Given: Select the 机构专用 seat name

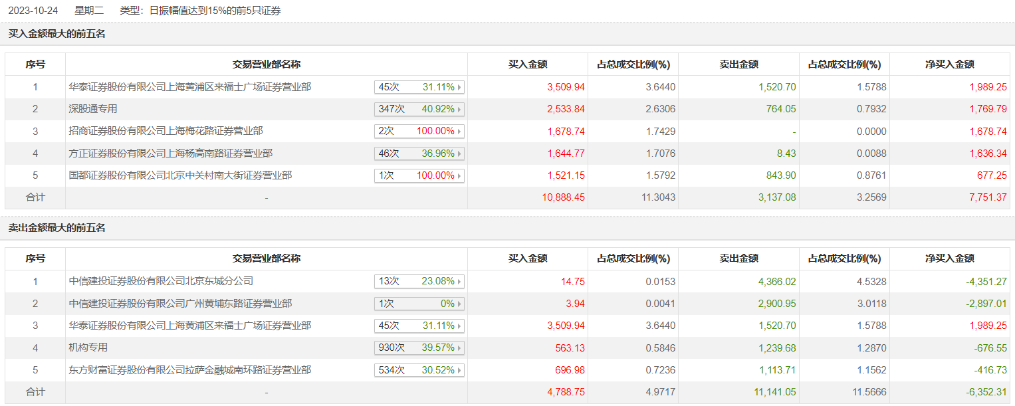Looking at the screenshot, I should point(88,348).
